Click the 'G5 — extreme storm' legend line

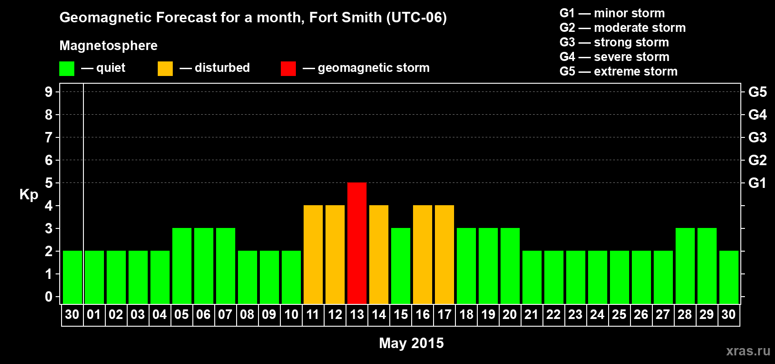point(619,71)
